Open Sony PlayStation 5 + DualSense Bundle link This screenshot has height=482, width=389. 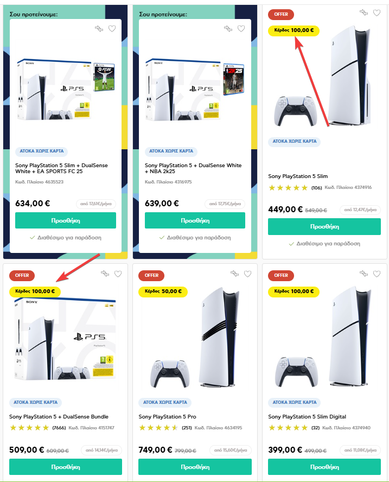(x=59, y=416)
